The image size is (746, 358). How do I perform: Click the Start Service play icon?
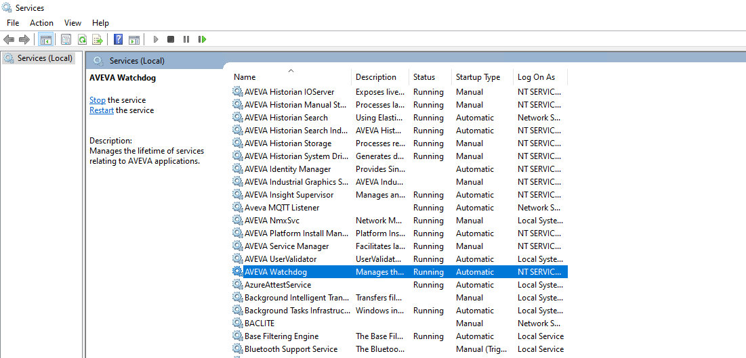click(x=156, y=39)
